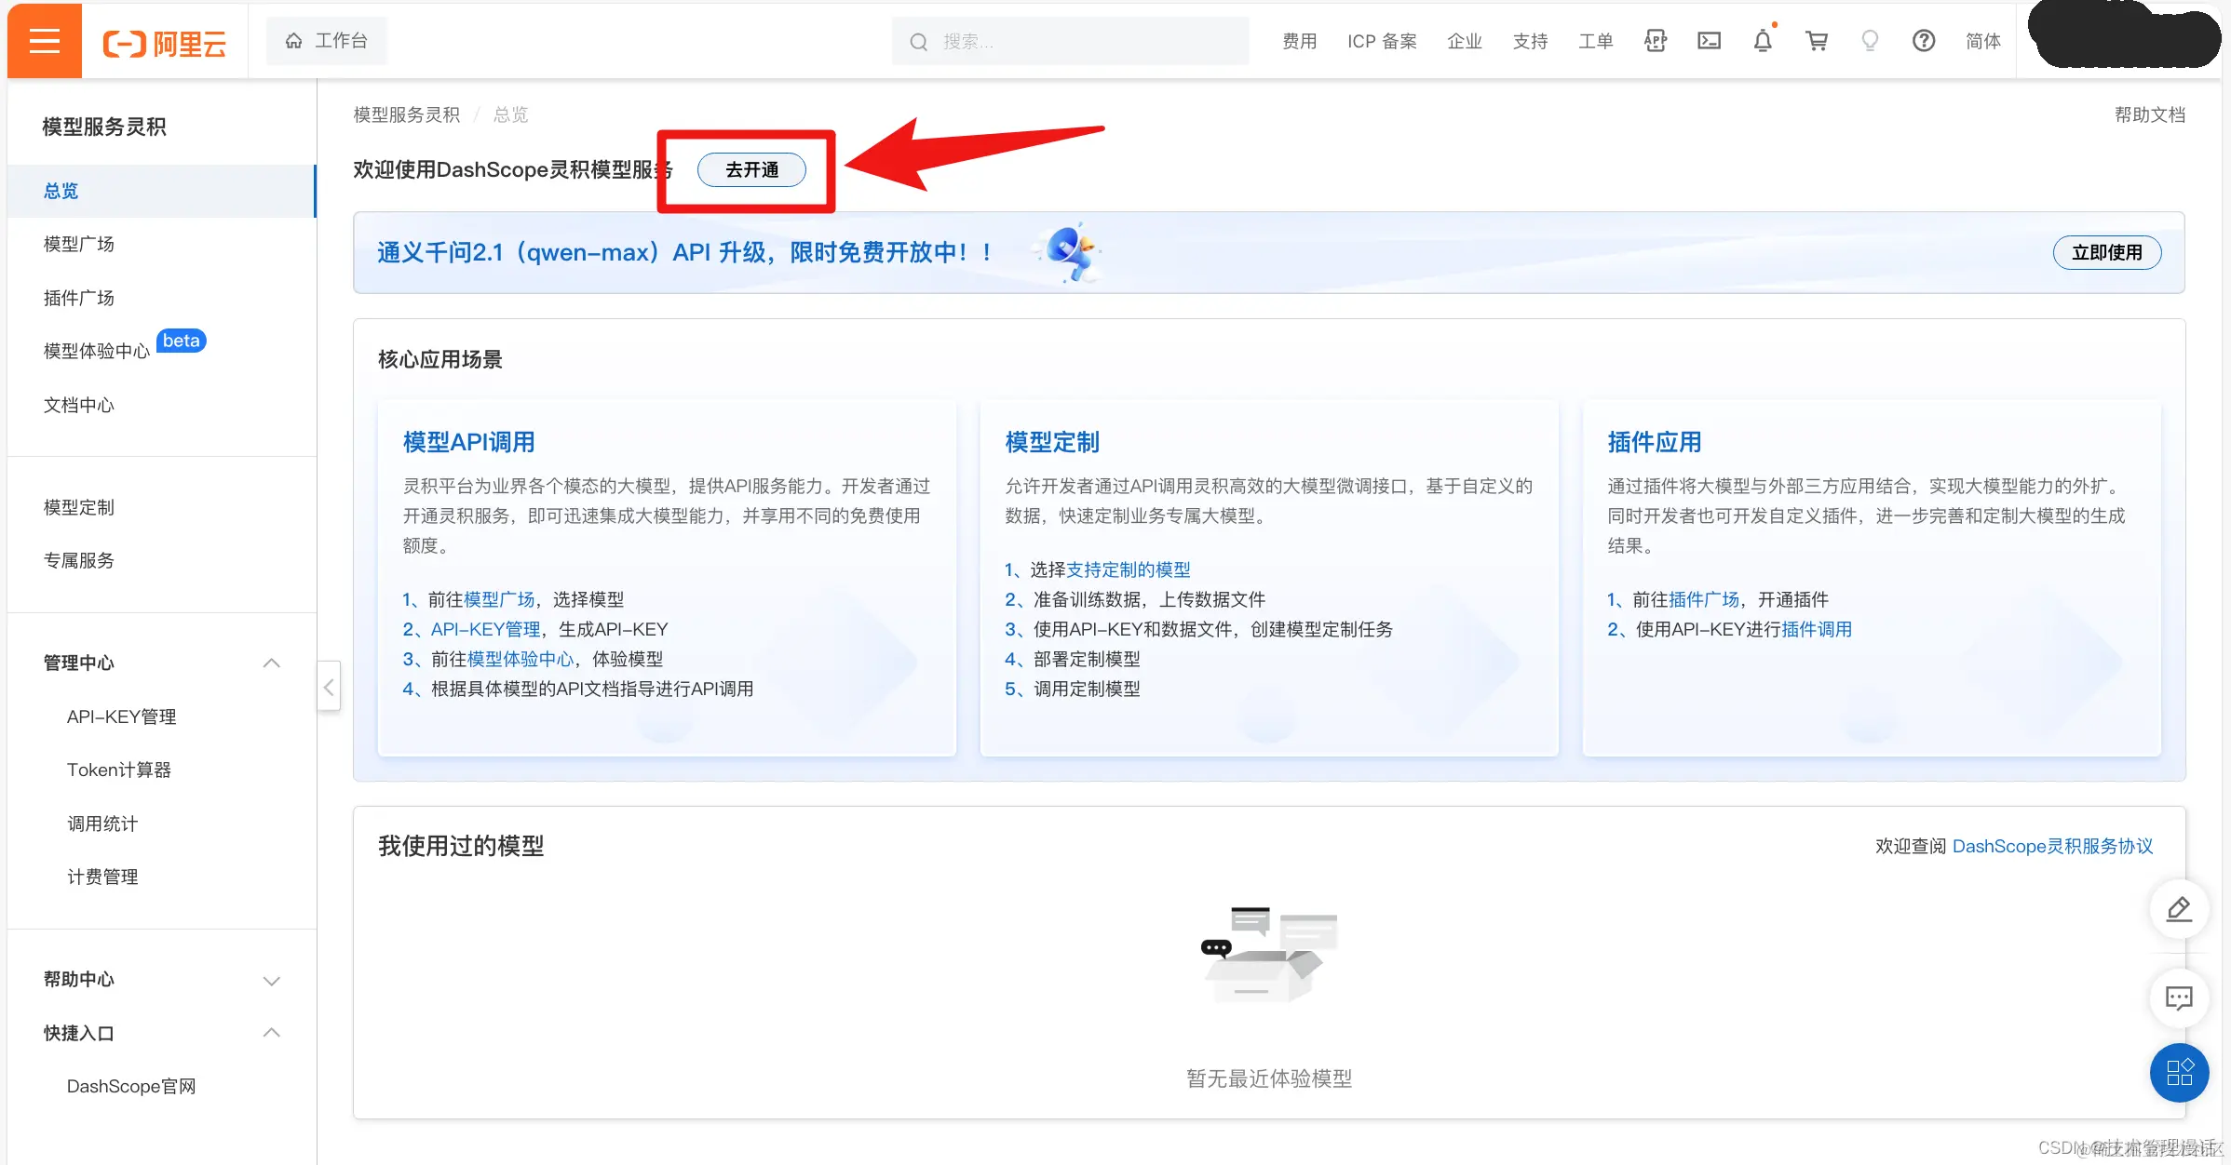Open the help question-mark icon

click(1923, 41)
